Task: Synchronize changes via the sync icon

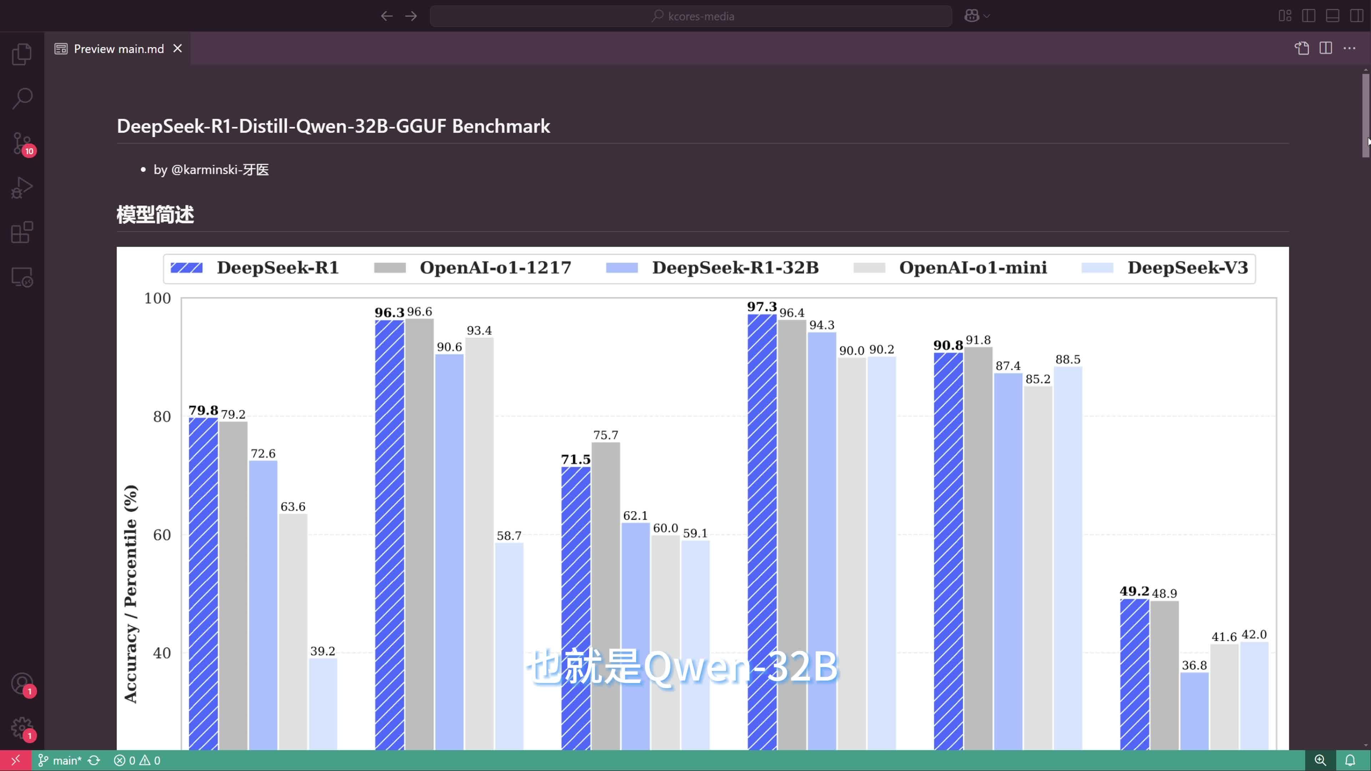Action: (x=94, y=760)
